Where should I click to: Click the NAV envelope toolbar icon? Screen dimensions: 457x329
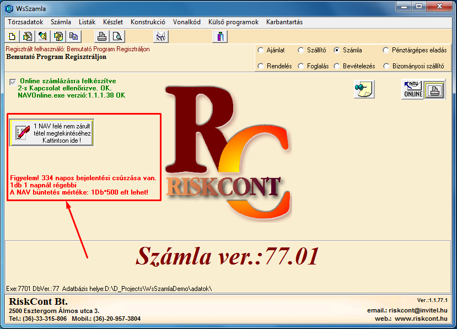(160, 37)
